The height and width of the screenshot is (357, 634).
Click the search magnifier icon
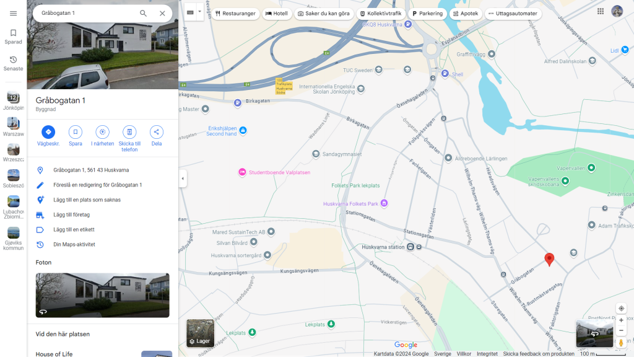point(143,13)
